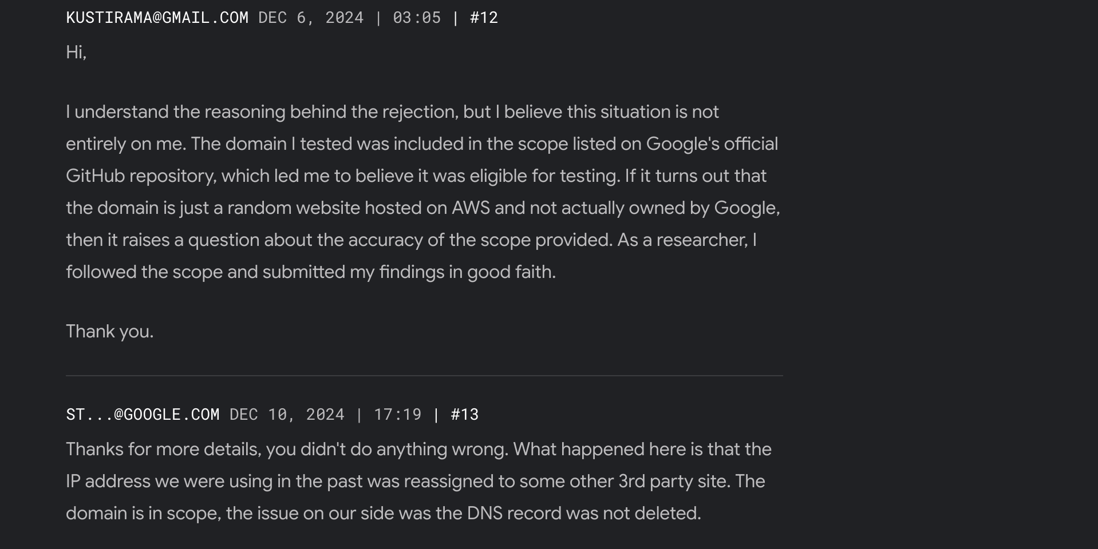Click the Dec 10, 2024 date
The width and height of the screenshot is (1098, 549).
tap(287, 415)
